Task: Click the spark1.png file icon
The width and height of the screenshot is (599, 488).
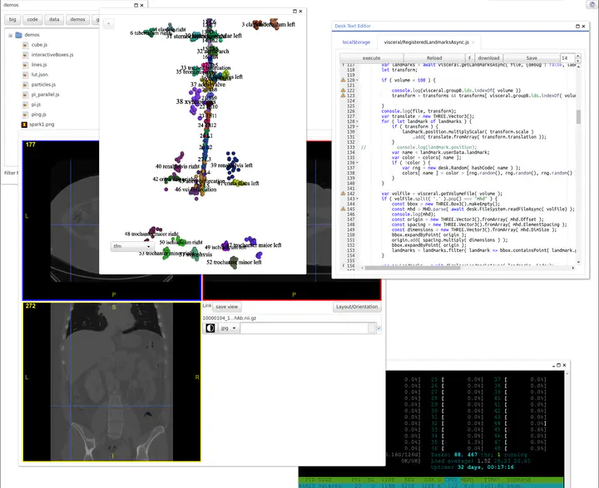Action: 24,124
